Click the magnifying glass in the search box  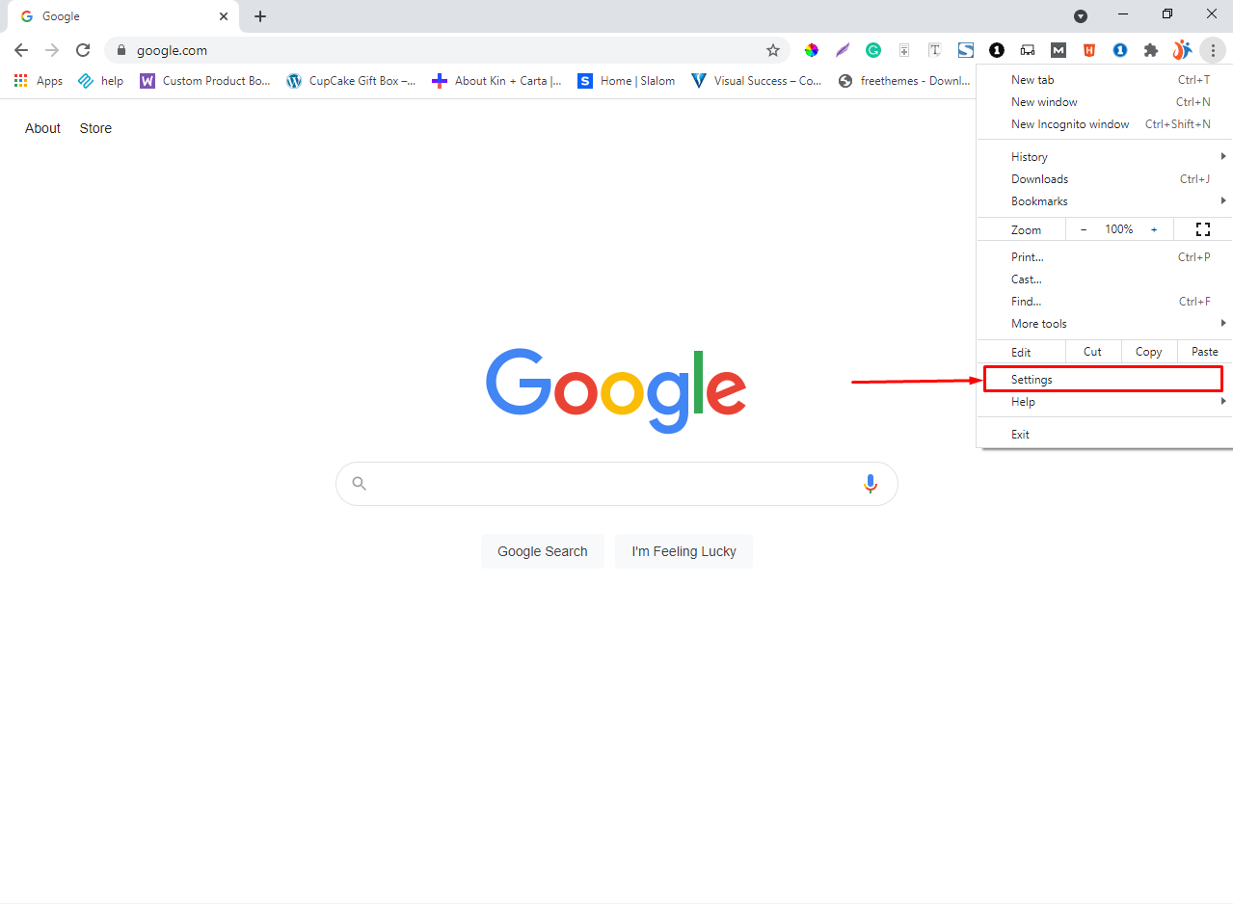tap(359, 483)
